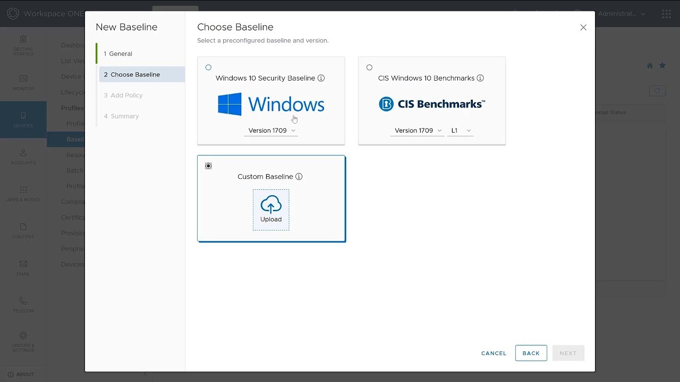Click info icon beside CIS Windows 10 Benchmarks
680x382 pixels.
tap(480, 78)
